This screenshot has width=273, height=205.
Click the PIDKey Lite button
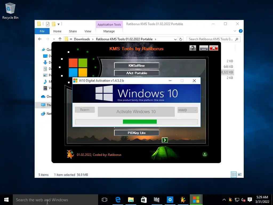pos(137,133)
